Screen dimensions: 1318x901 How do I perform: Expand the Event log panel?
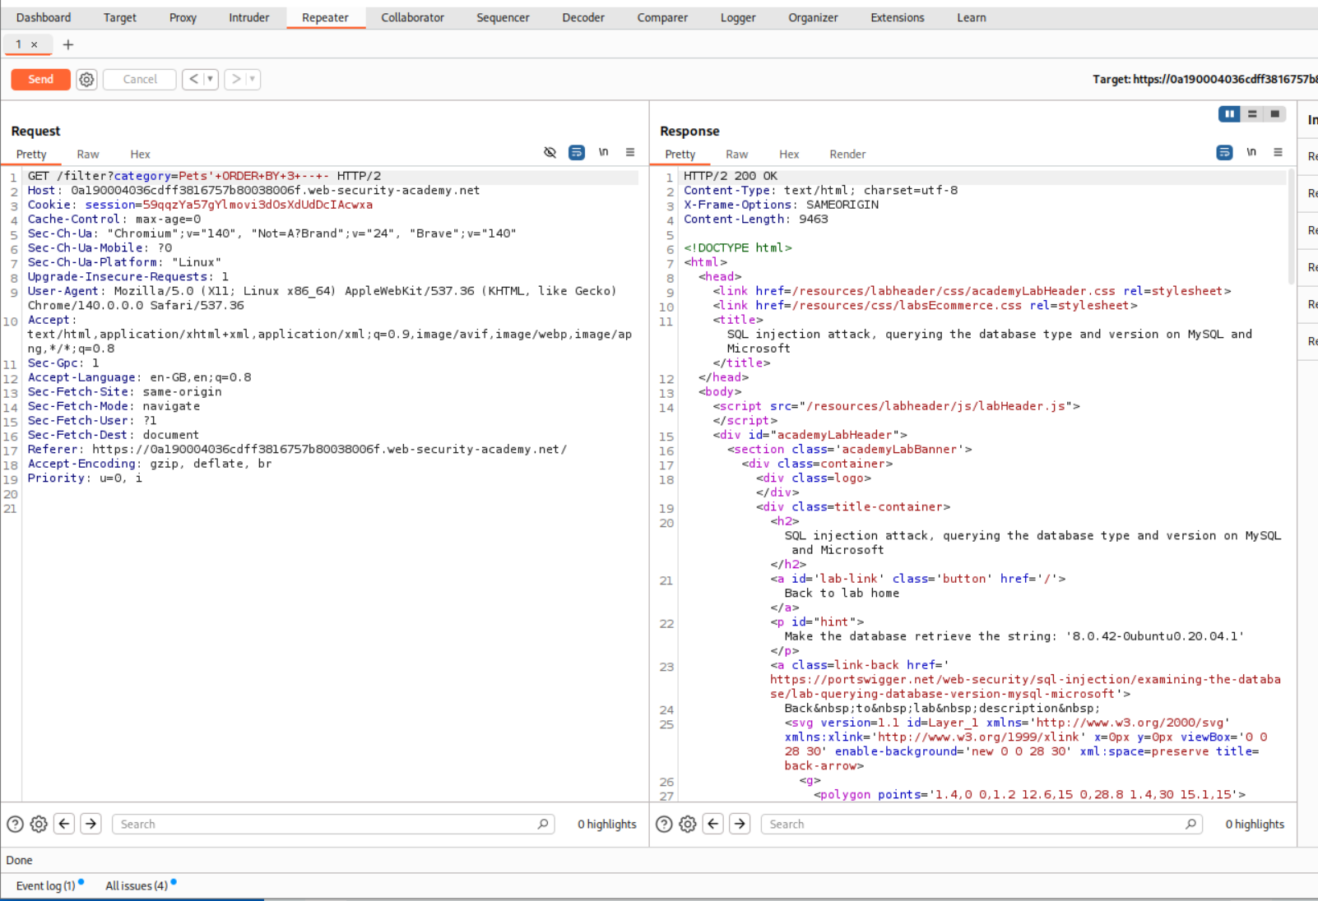pyautogui.click(x=46, y=885)
